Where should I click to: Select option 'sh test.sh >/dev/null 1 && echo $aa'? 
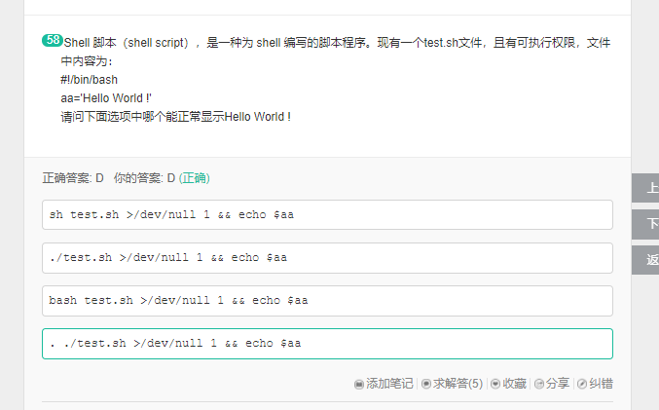click(327, 215)
